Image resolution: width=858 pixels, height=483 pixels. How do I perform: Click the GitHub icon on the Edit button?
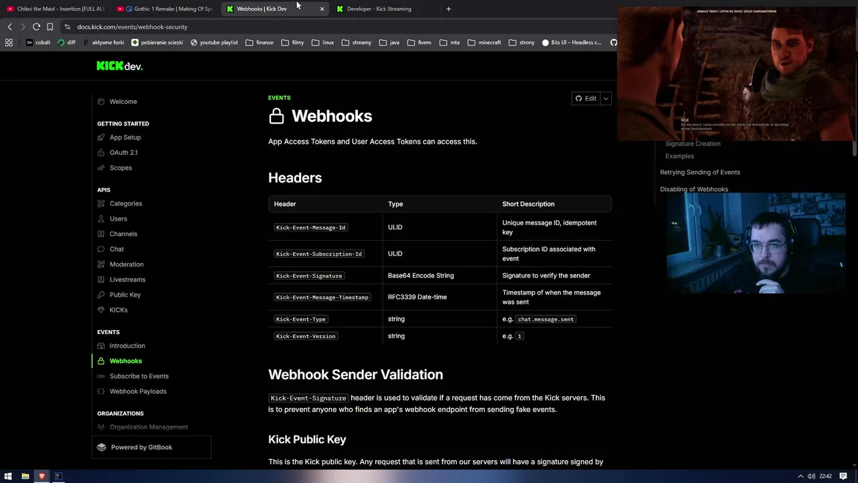[578, 99]
